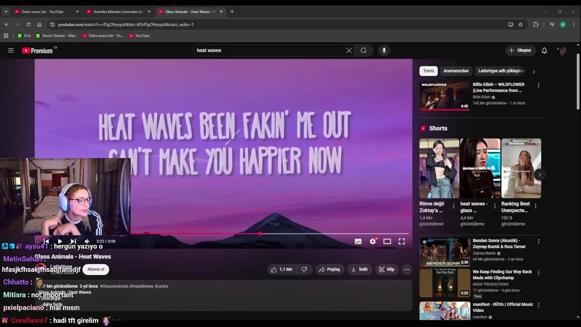The height and width of the screenshot is (327, 581).
Task: Click the address bar URL
Action: pyautogui.click(x=126, y=25)
